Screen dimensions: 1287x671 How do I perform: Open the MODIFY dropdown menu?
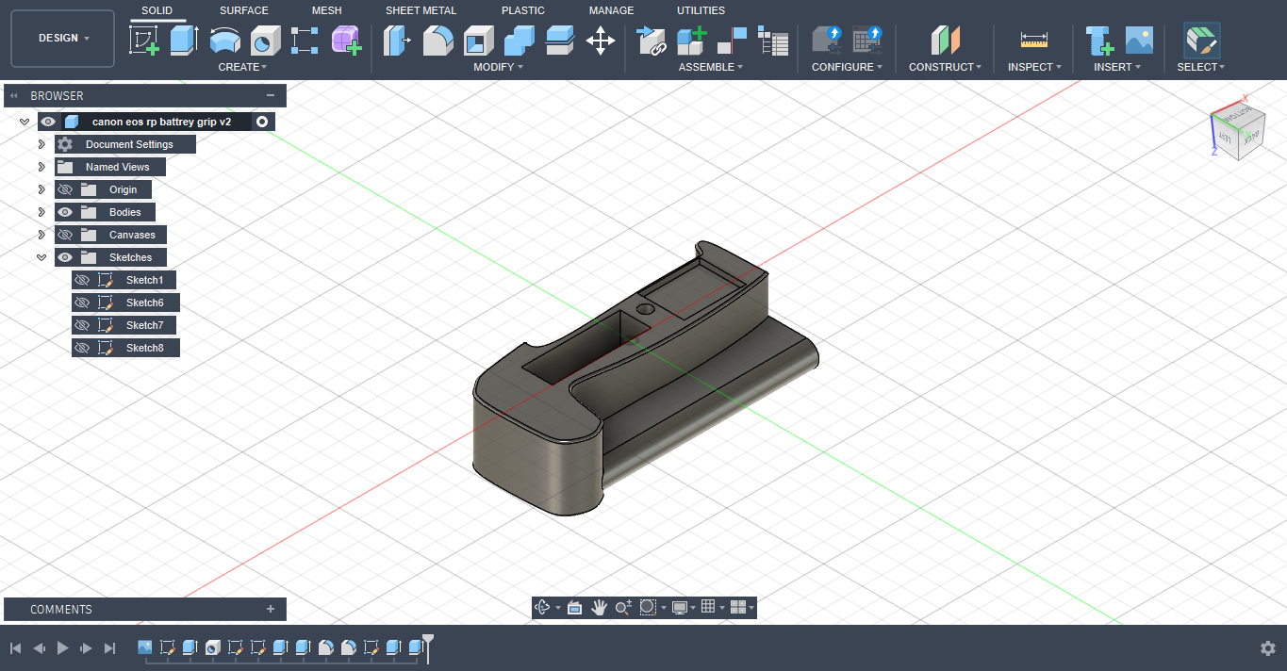498,67
